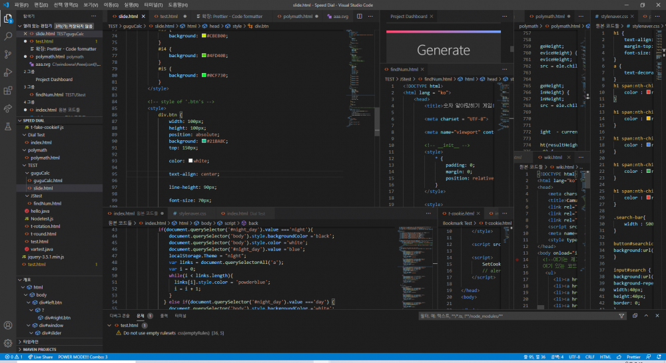Click Live Share in the status bar
Viewport: 666px width, 363px height.
click(41, 357)
